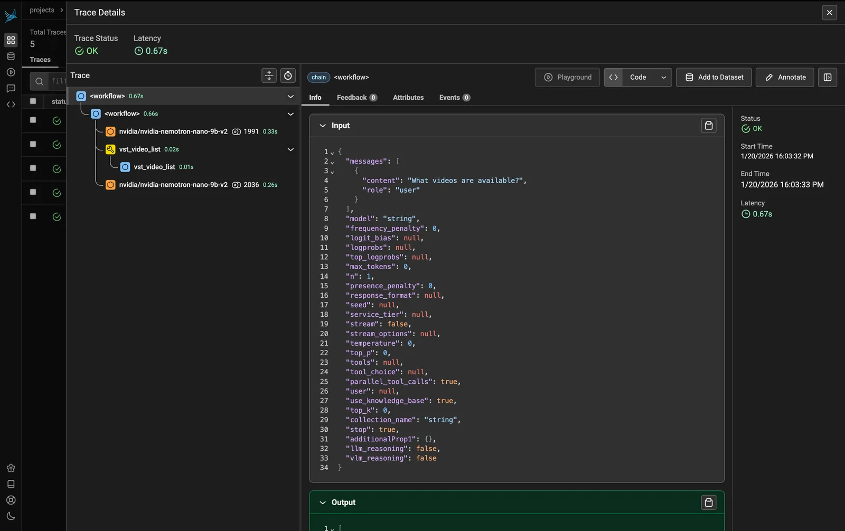Open the Code language dropdown
This screenshot has width=845, height=531.
click(x=647, y=77)
